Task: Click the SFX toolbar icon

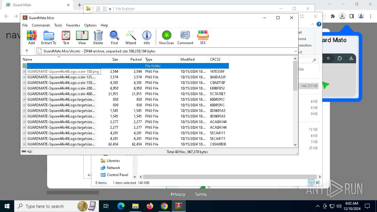Action: [203, 37]
